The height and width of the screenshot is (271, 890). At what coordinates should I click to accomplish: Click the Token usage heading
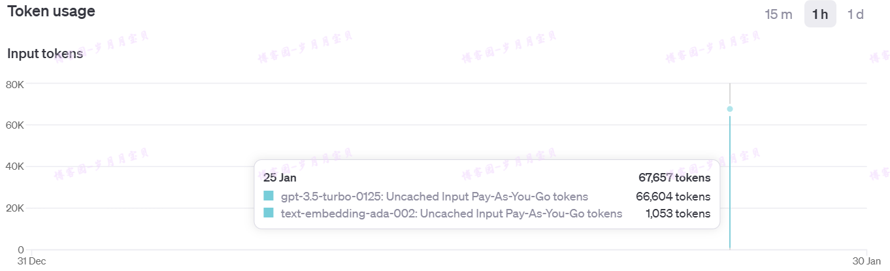click(51, 11)
